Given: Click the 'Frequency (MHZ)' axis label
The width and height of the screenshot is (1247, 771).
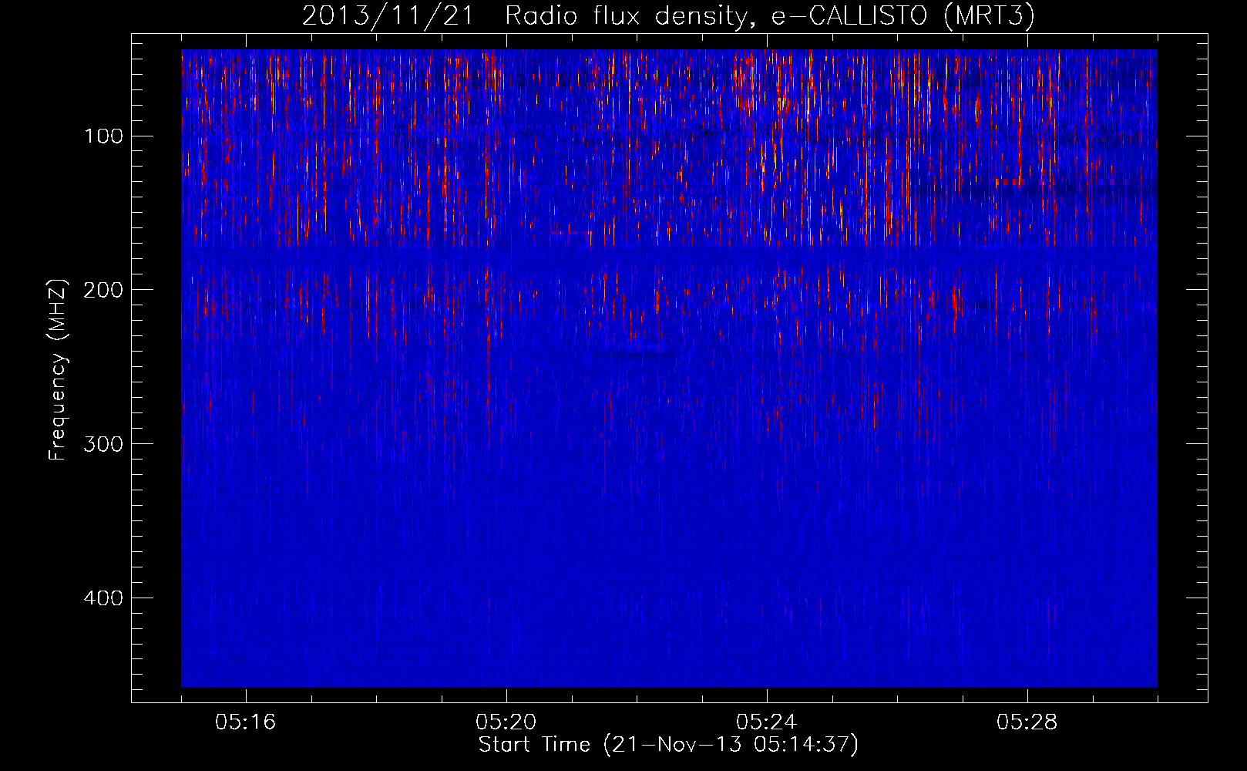Looking at the screenshot, I should pyautogui.click(x=58, y=369).
